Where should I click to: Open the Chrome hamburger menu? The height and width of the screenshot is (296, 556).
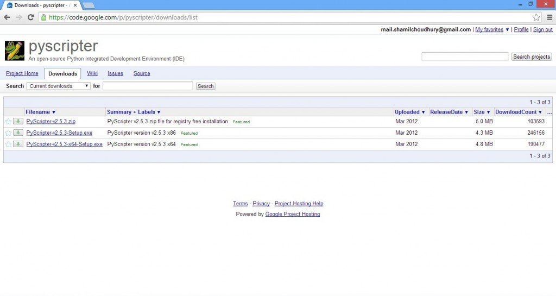pyautogui.click(x=549, y=17)
